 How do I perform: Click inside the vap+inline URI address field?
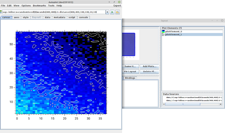pos(54,12)
